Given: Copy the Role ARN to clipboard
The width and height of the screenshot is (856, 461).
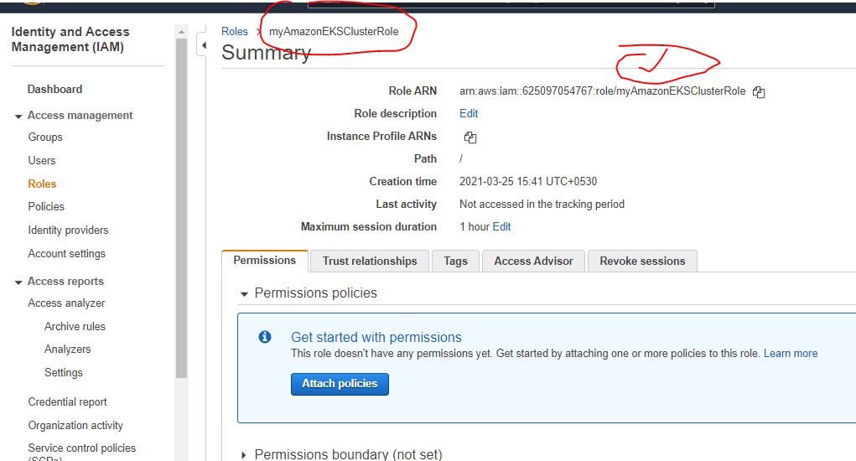Looking at the screenshot, I should (759, 92).
